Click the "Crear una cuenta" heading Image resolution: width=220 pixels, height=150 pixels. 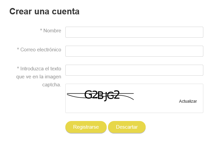44,11
